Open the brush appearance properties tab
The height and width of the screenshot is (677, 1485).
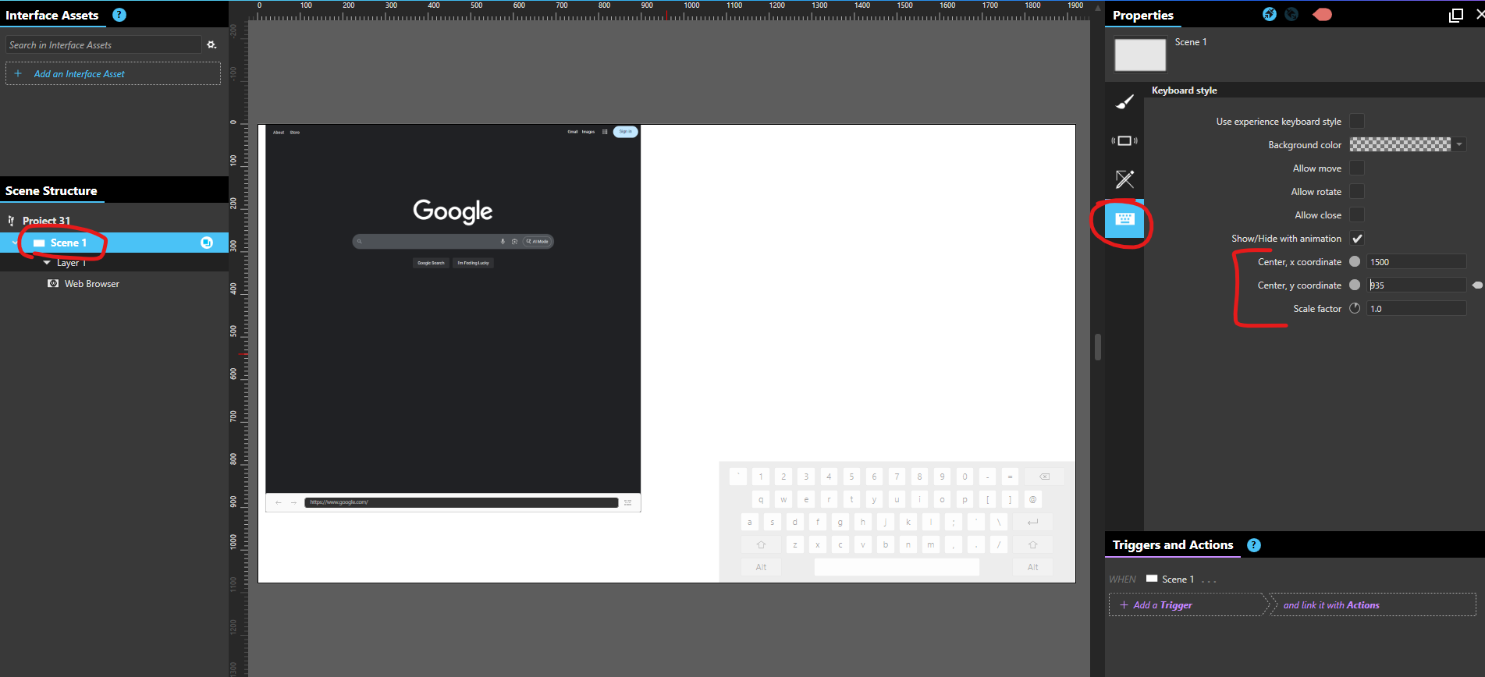click(1124, 102)
